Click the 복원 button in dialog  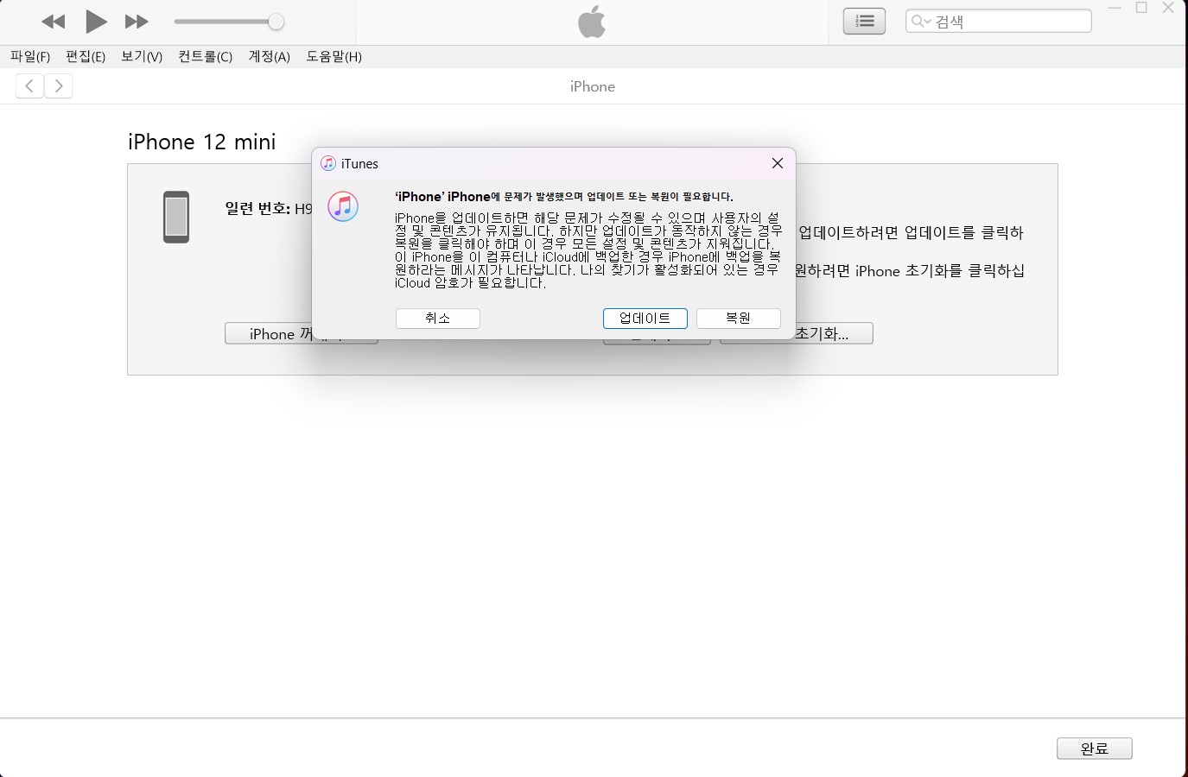[739, 319]
